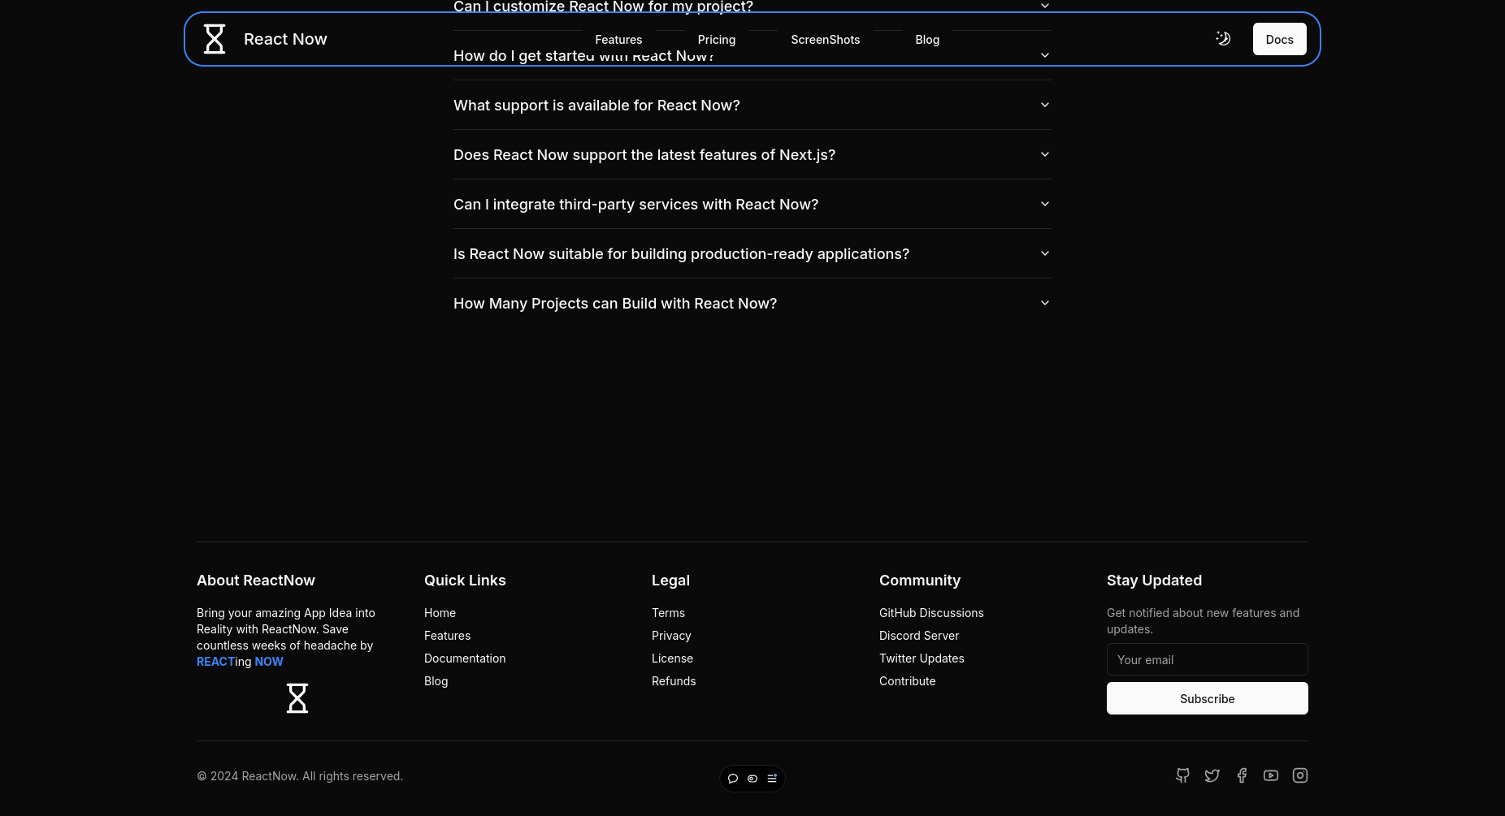This screenshot has width=1505, height=816.
Task: Open Blog in footer Quick Links
Action: click(x=436, y=681)
